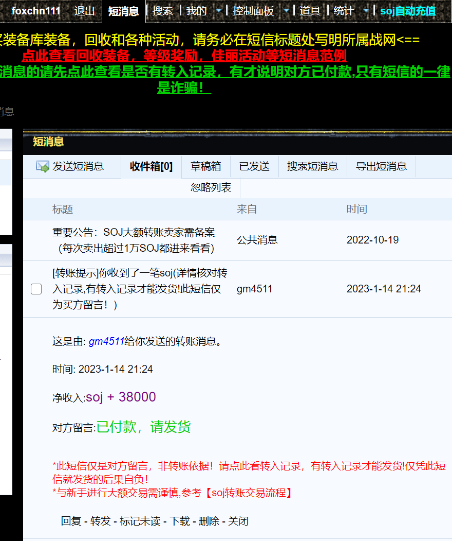This screenshot has height=541, width=452.
Task: Click the 退出 logout link
Action: coord(84,11)
